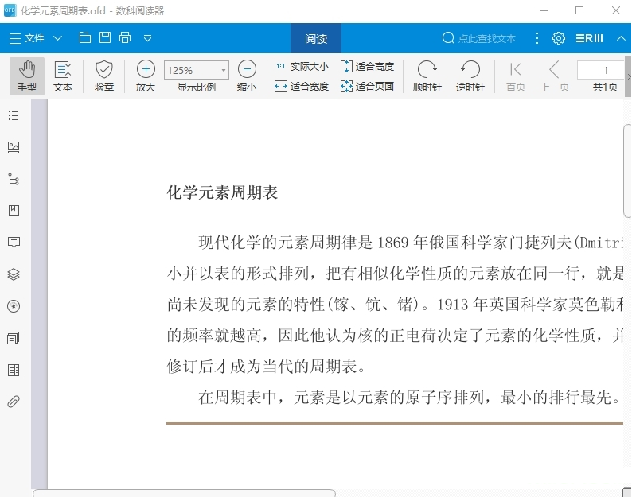Switch to the 阅读 tab

click(316, 38)
